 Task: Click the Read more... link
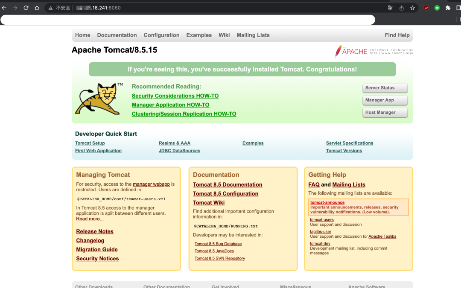[x=90, y=219]
